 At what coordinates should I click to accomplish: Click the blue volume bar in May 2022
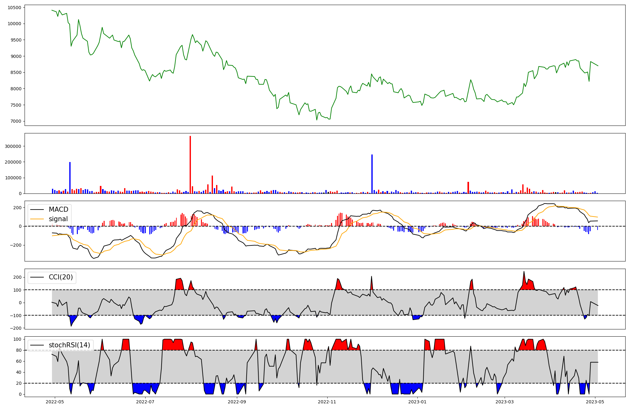[70, 178]
